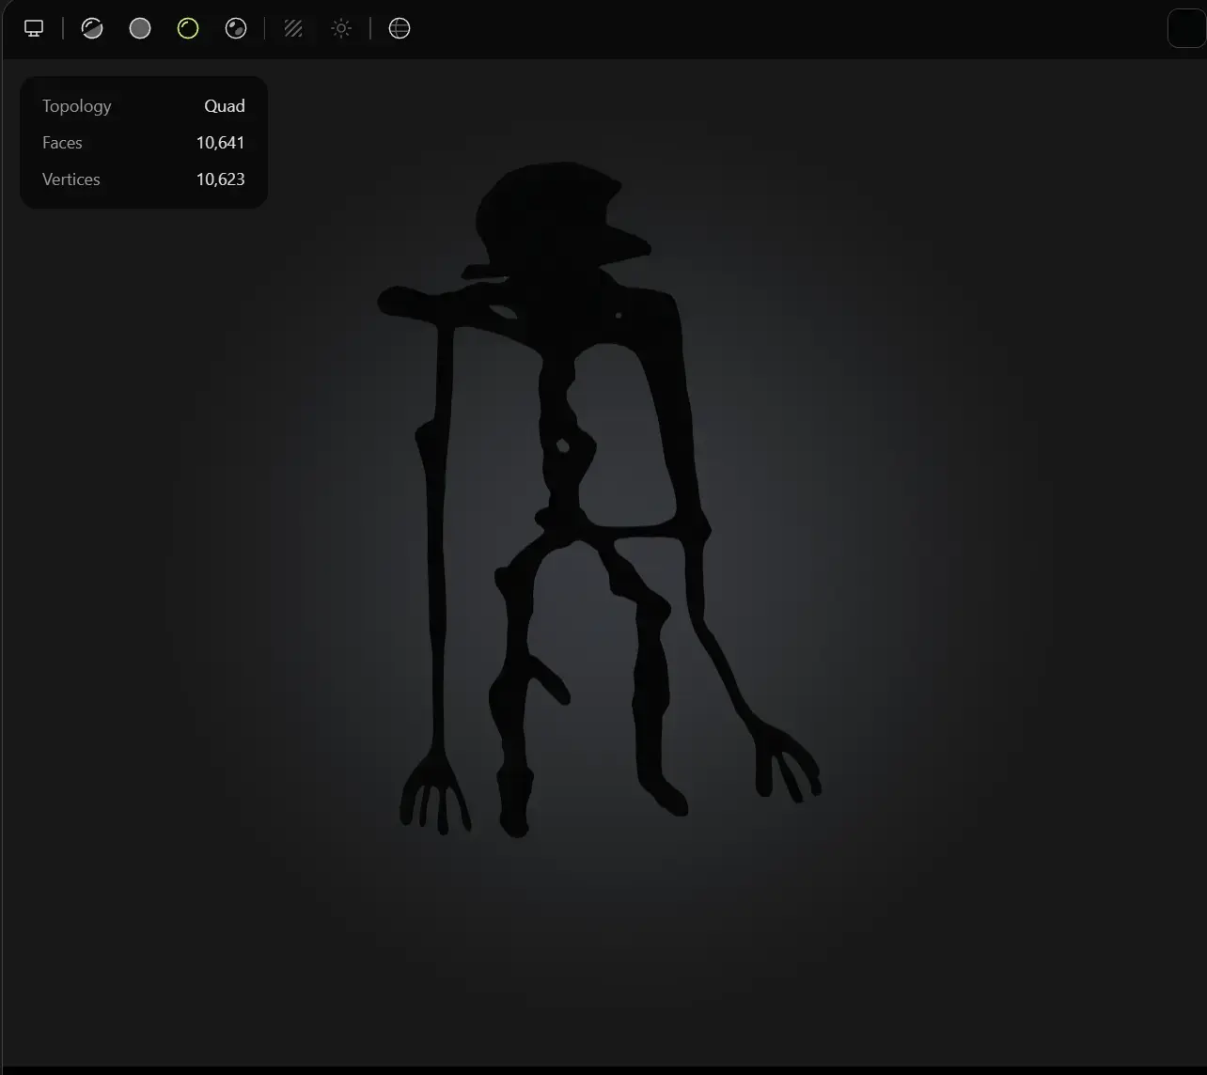Switch to the solid gray sphere mode
Image resolution: width=1207 pixels, height=1075 pixels.
140,28
